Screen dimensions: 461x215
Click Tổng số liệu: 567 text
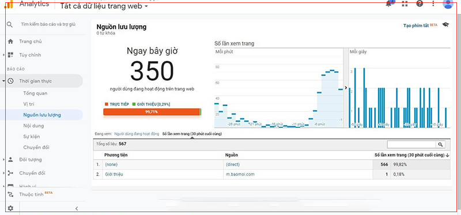pyautogui.click(x=111, y=144)
